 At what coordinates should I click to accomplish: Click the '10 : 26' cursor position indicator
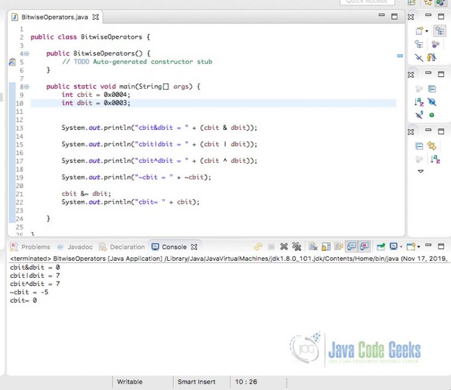pyautogui.click(x=246, y=382)
